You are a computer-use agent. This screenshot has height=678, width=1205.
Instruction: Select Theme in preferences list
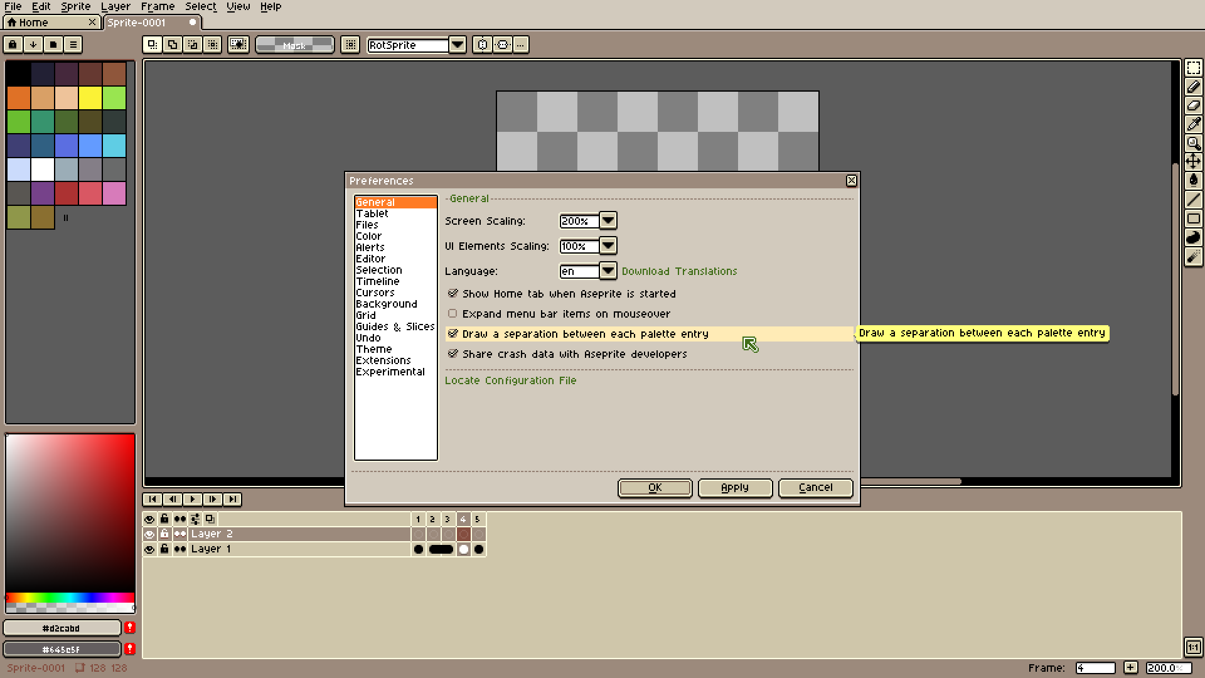click(373, 349)
